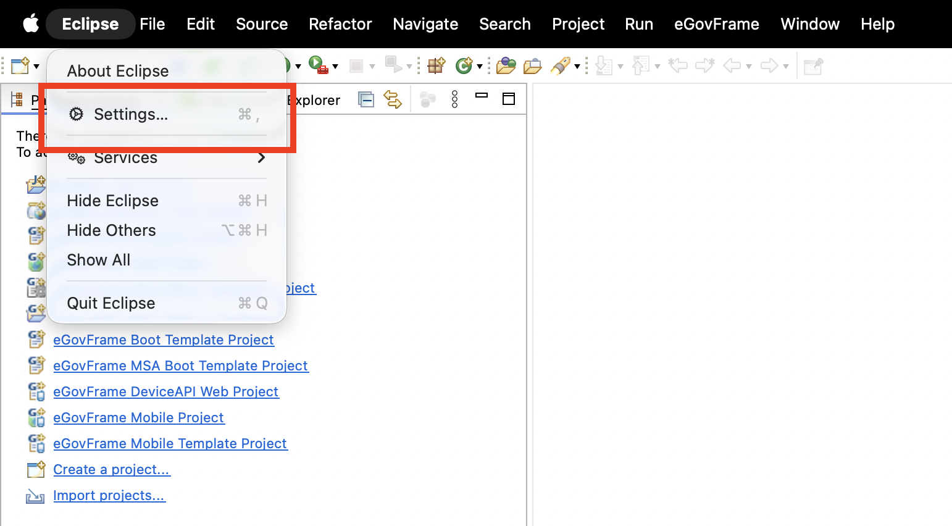Click the Open Task folder icon

tap(532, 65)
